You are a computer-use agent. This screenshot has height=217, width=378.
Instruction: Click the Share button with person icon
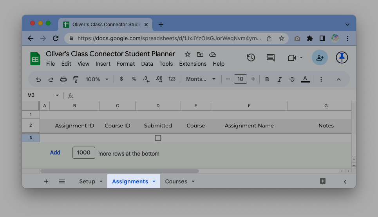click(x=320, y=57)
